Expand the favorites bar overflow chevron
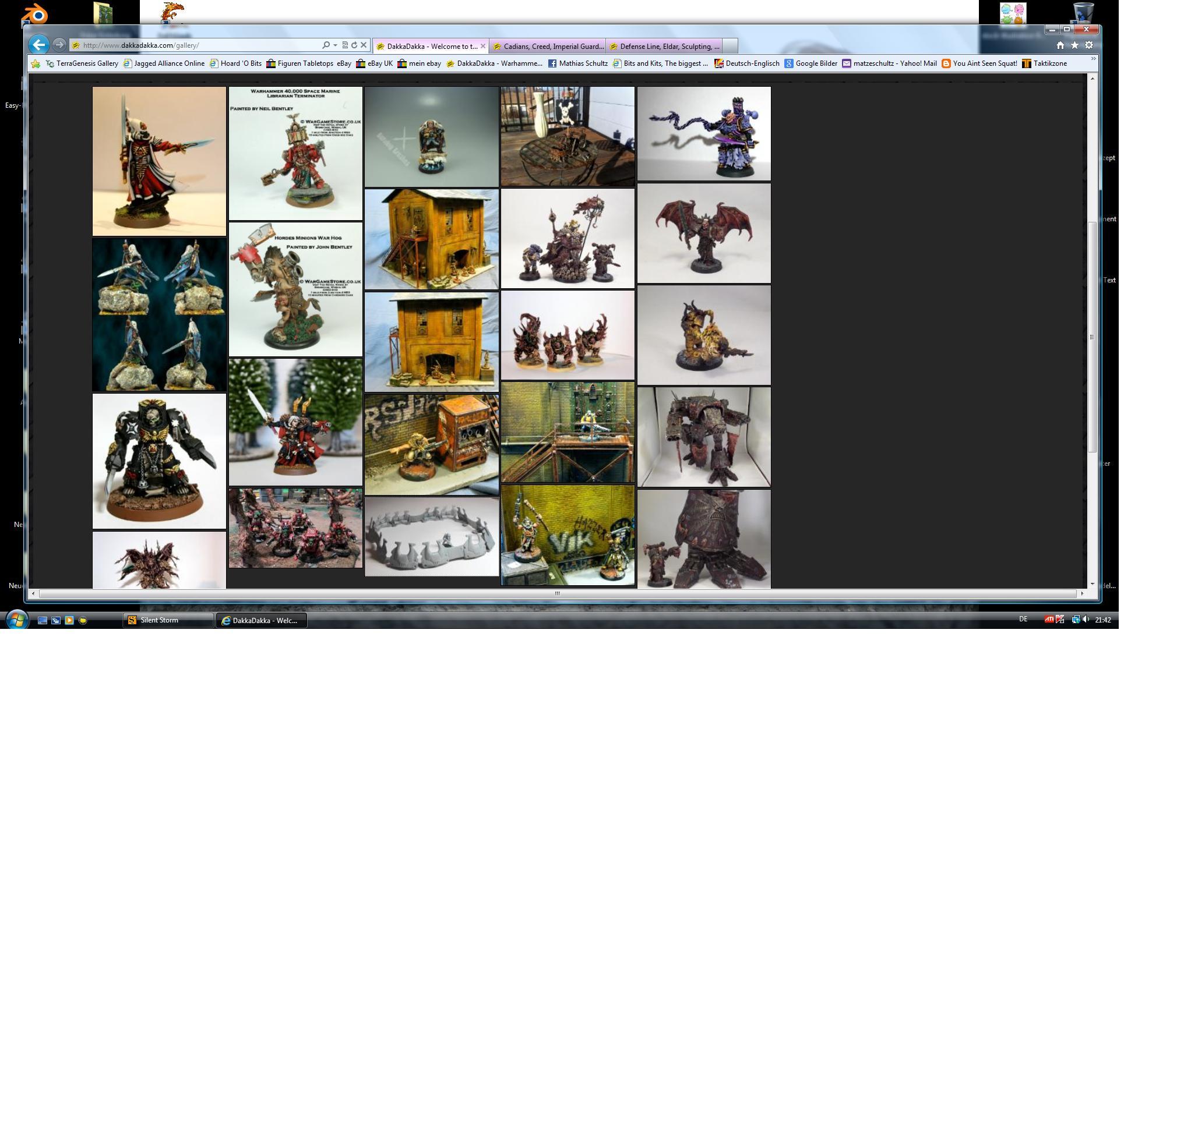The image size is (1184, 1139). click(x=1093, y=59)
